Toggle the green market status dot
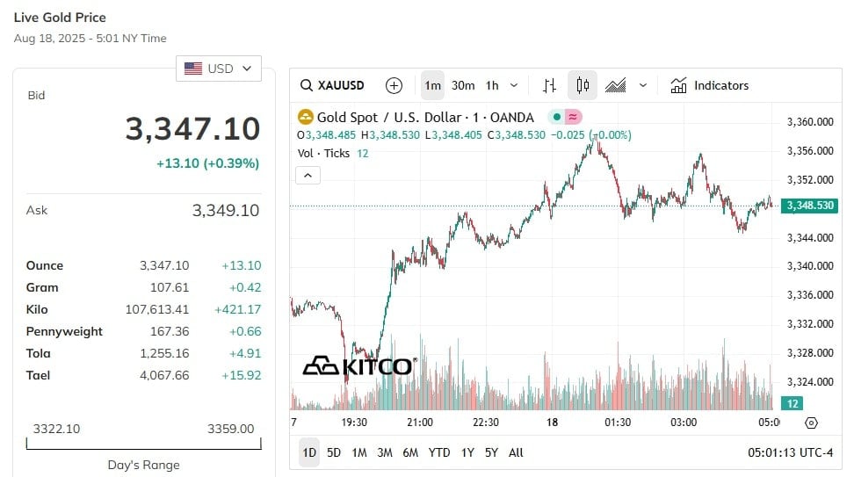The width and height of the screenshot is (854, 477). click(x=557, y=117)
